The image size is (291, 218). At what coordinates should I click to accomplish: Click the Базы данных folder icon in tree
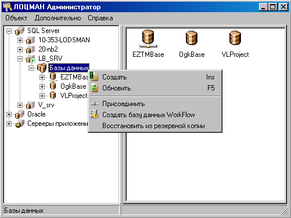pos(42,68)
